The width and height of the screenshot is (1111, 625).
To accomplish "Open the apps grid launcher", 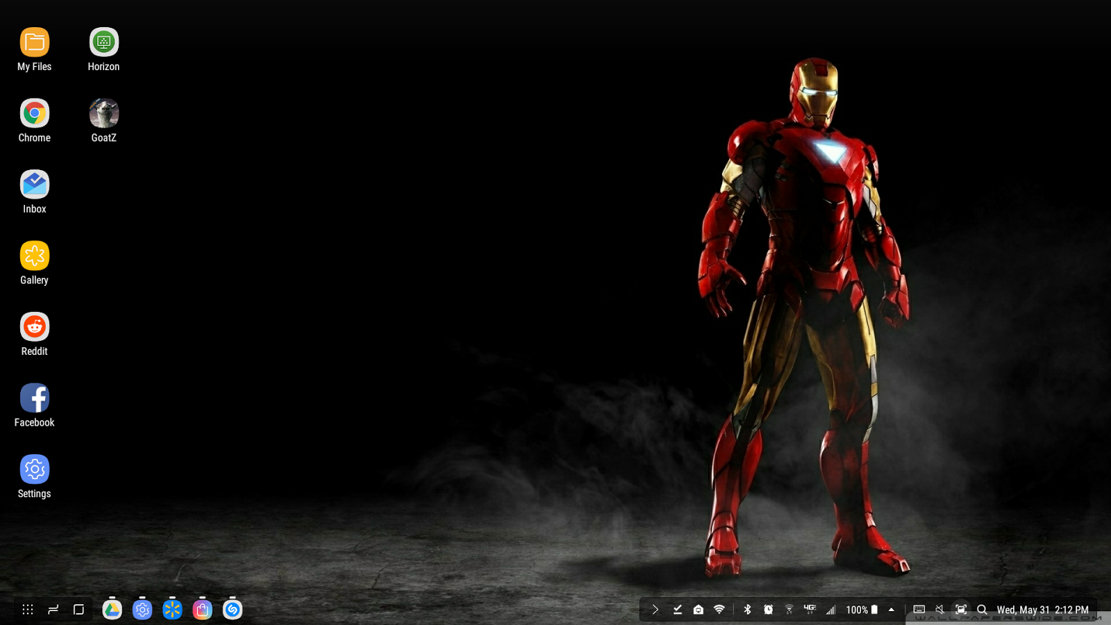I will click(x=28, y=610).
